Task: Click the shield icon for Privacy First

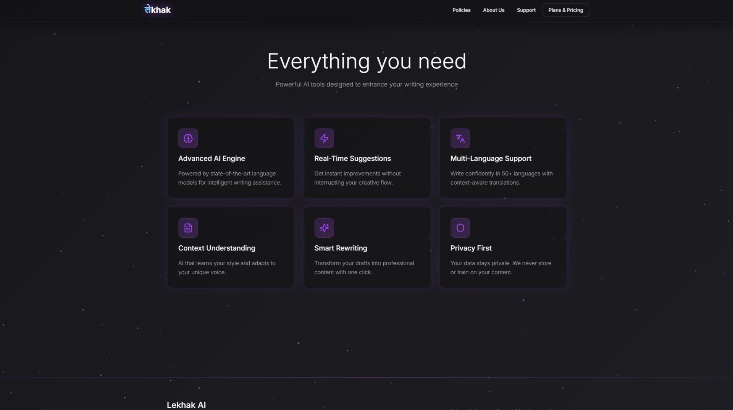Action: point(460,228)
